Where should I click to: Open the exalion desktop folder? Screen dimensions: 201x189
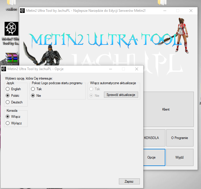(11, 5)
